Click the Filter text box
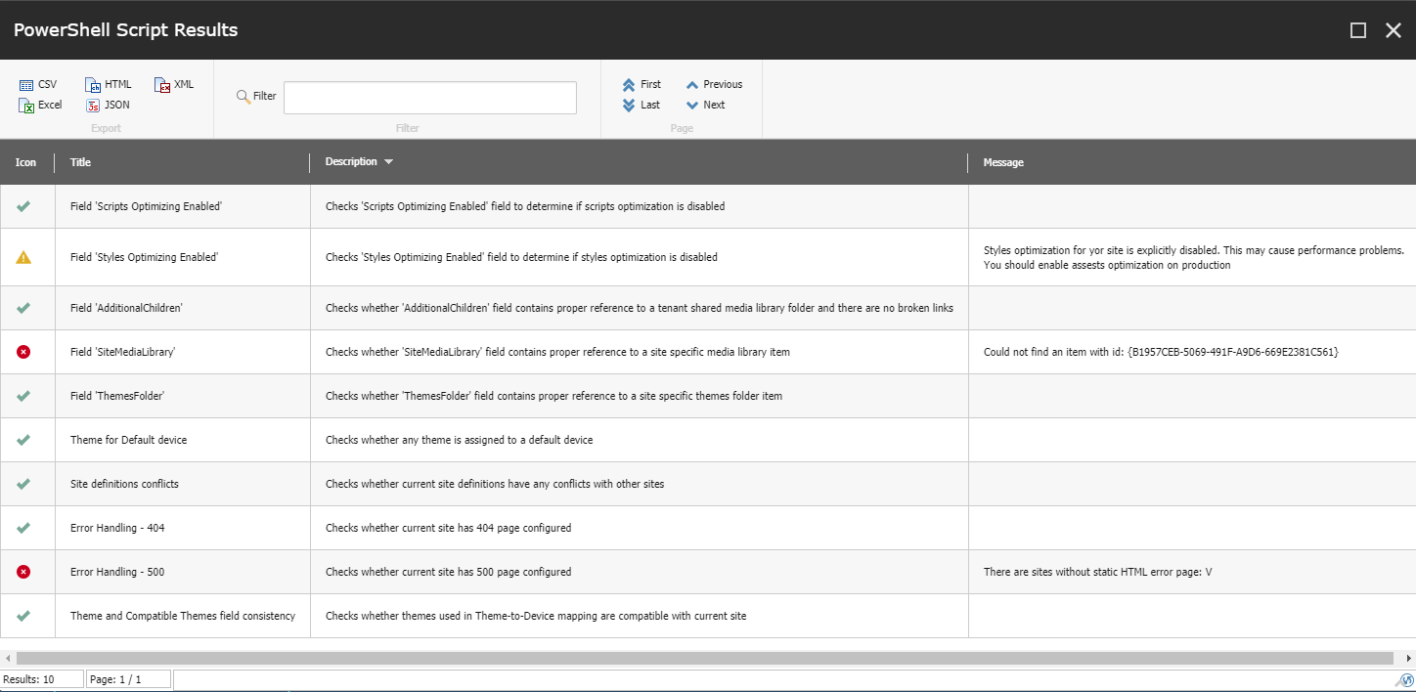This screenshot has width=1416, height=692. coord(430,97)
